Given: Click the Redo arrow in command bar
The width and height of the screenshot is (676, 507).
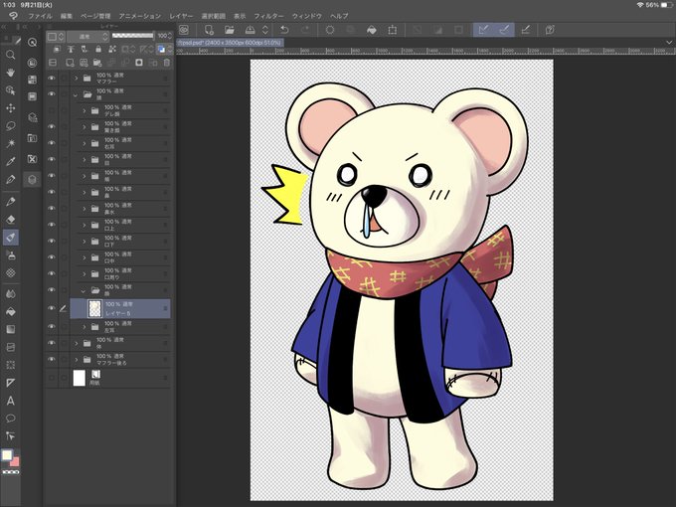Looking at the screenshot, I should [305, 30].
